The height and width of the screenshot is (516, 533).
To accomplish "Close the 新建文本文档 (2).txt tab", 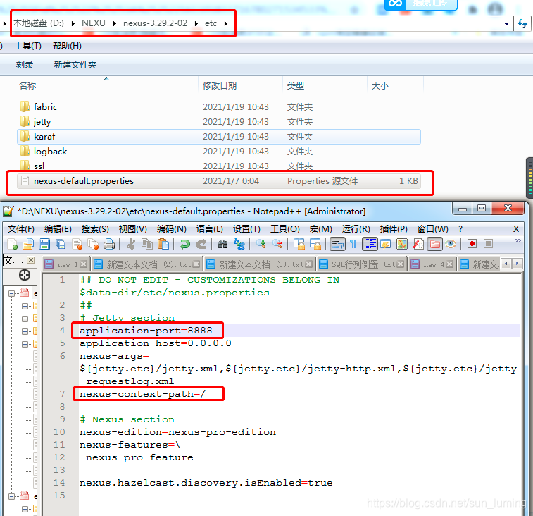I will click(x=196, y=264).
